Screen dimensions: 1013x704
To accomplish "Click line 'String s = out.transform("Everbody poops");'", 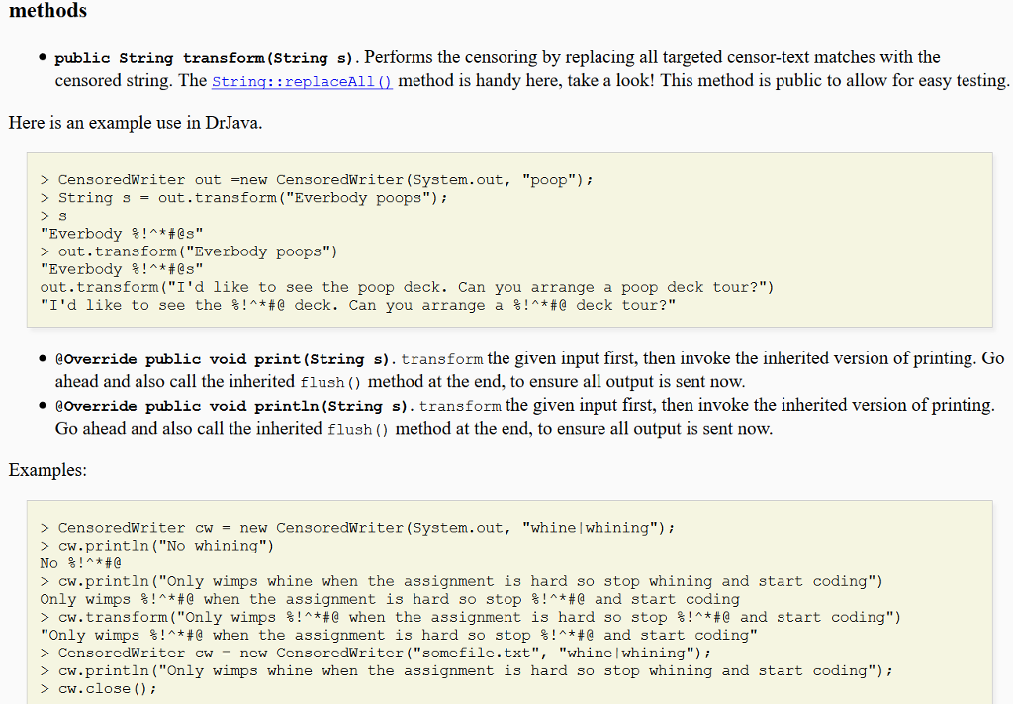I will click(x=243, y=198).
